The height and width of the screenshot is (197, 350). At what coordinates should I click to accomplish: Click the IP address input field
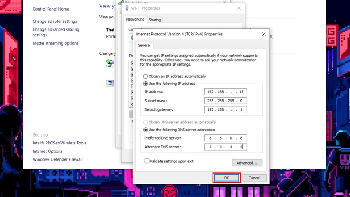coord(225,92)
